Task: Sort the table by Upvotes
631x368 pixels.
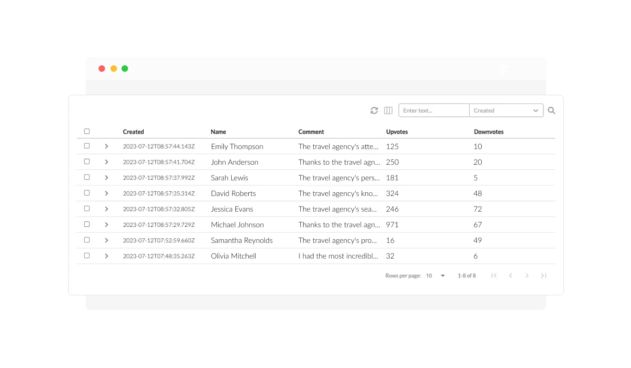Action: (397, 132)
